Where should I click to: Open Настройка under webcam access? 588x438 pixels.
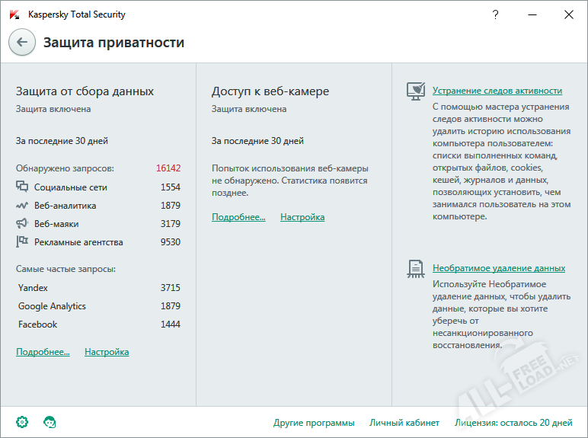pos(302,217)
